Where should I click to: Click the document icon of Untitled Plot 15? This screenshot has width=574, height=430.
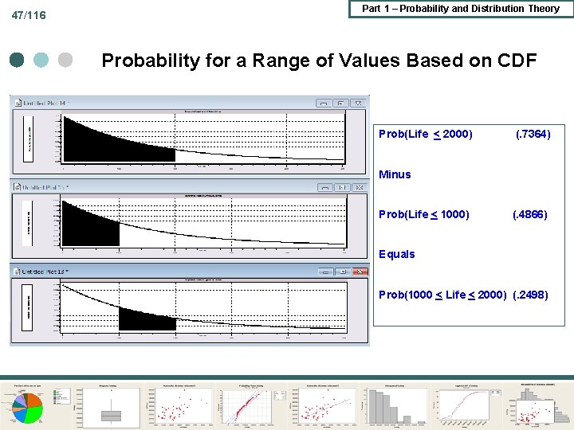[18, 187]
